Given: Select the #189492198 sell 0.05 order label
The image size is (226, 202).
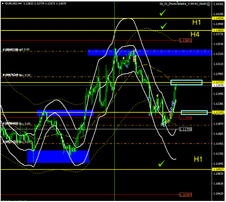Looking at the screenshot, I should pos(17,50).
